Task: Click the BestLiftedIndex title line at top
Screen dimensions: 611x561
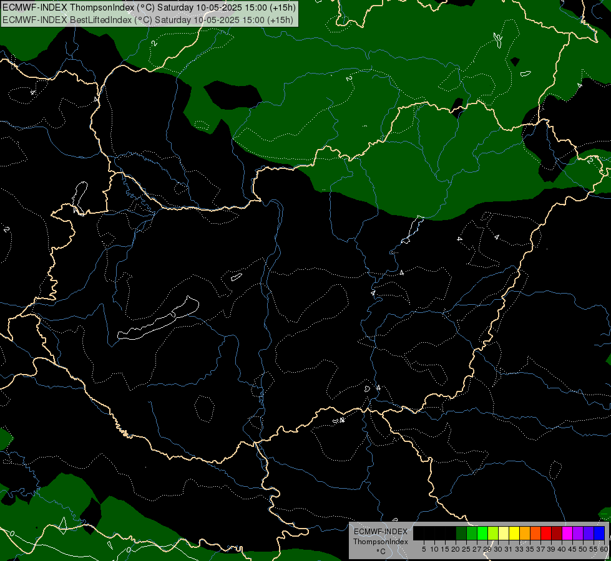Action: click(148, 19)
